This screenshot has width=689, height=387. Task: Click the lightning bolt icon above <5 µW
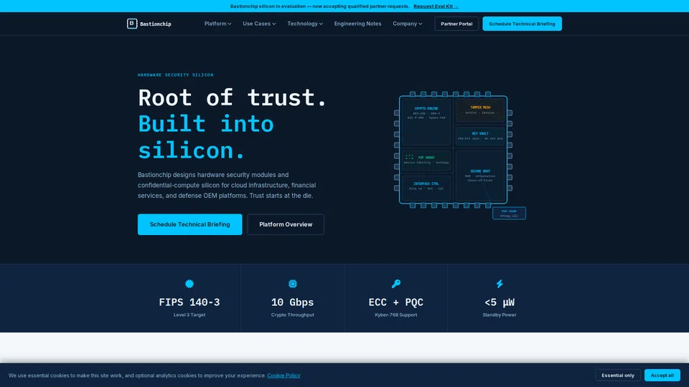point(500,284)
